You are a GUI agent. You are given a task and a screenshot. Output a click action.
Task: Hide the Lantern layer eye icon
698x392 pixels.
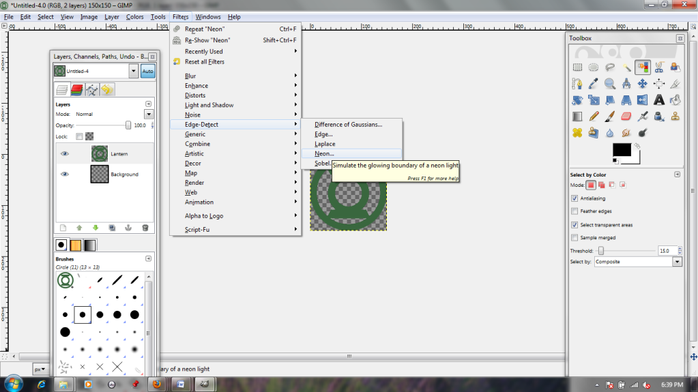click(x=65, y=153)
